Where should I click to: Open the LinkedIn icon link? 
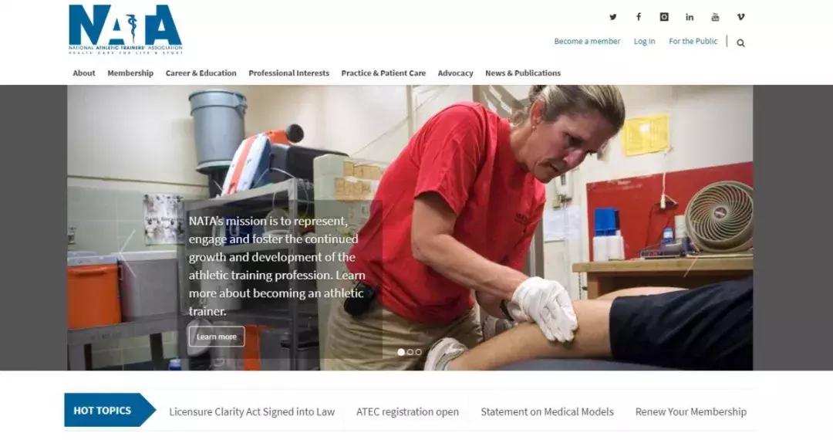690,17
